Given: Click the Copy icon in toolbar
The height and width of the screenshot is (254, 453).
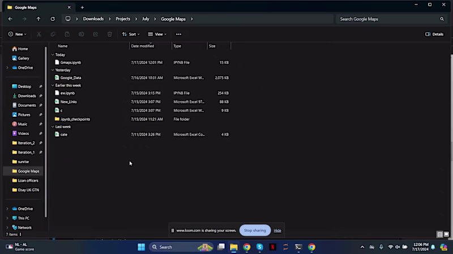Looking at the screenshot, I should tap(53, 34).
